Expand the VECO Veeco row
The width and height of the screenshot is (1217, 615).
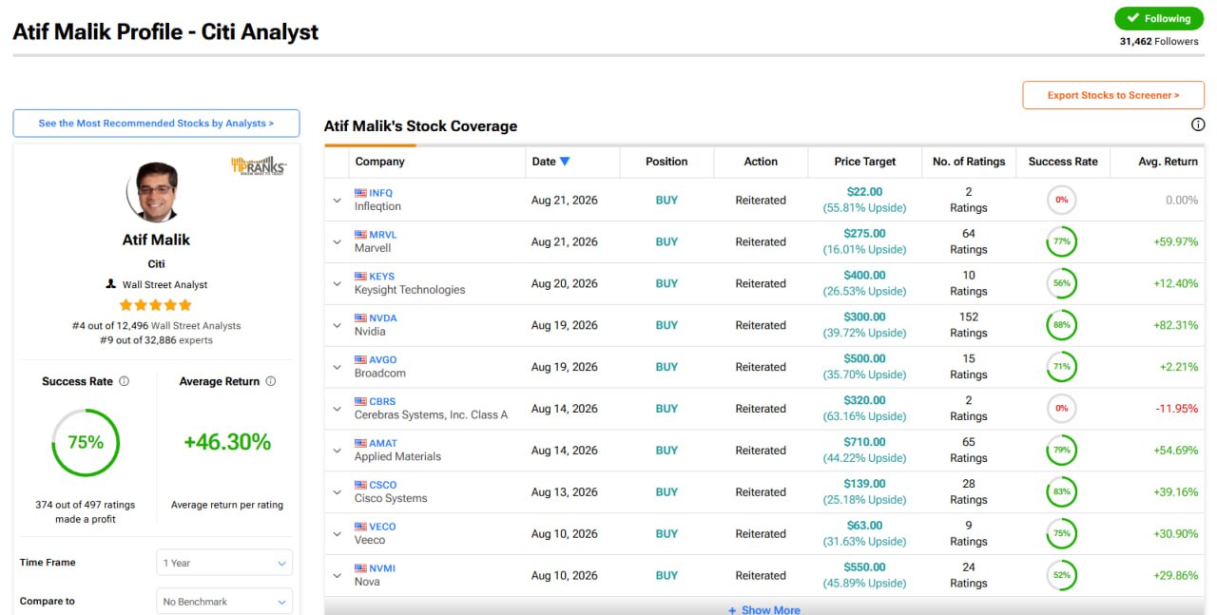coord(337,533)
